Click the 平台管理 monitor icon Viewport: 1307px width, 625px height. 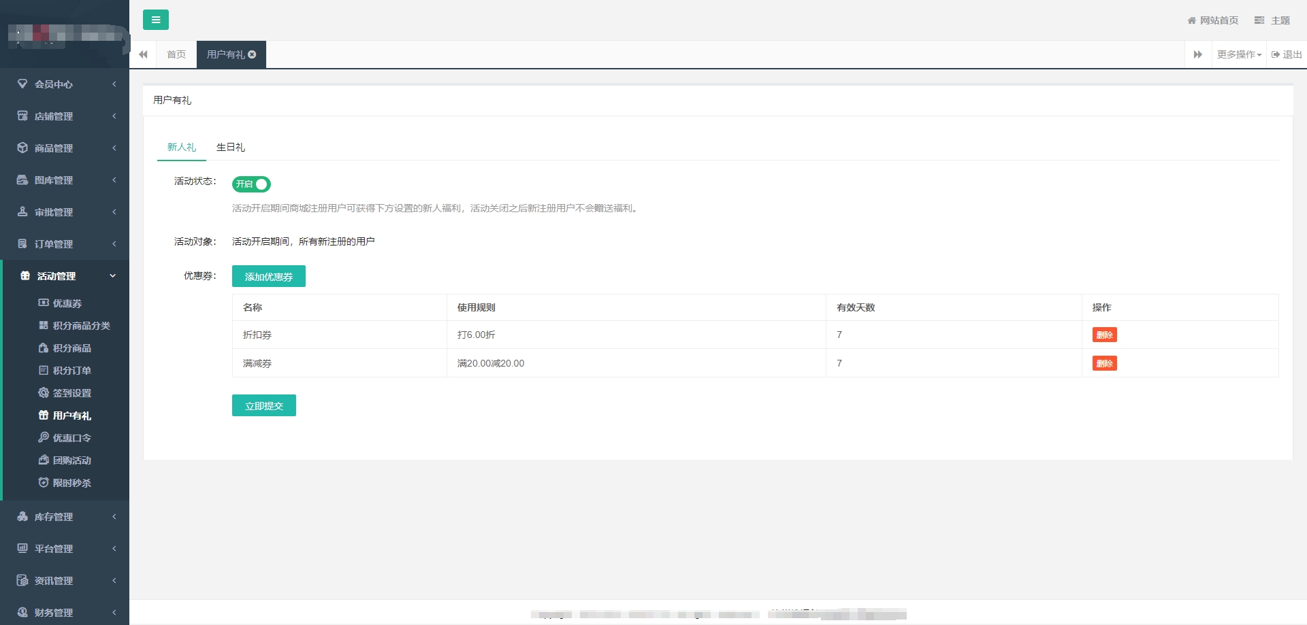coord(22,548)
